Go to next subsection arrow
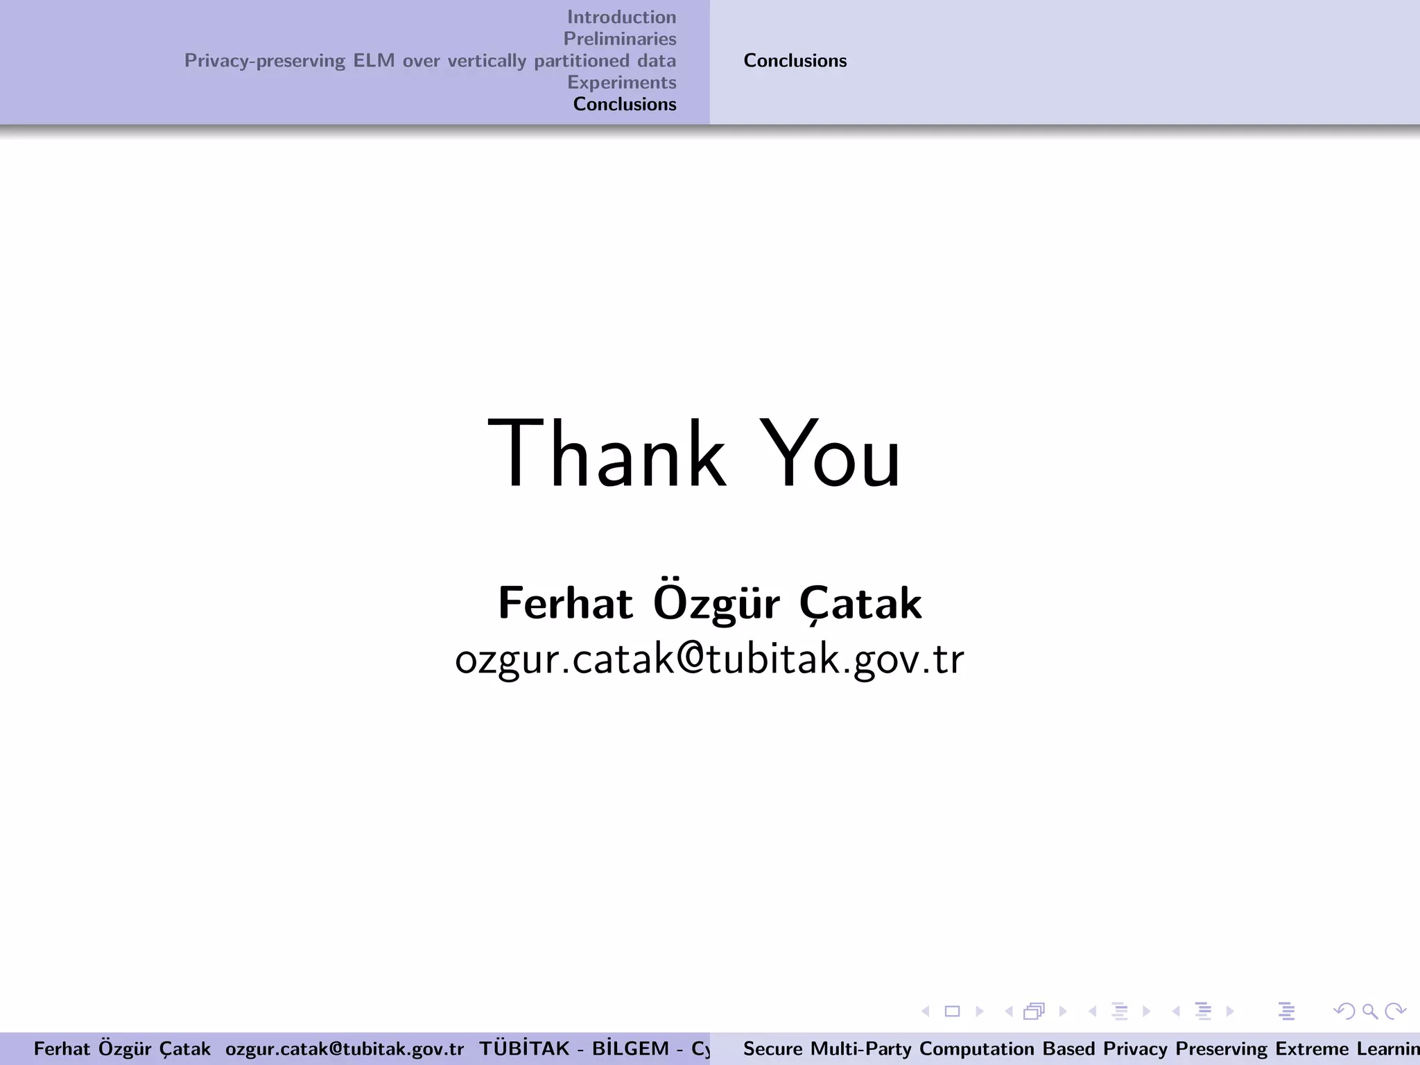Screen dimensions: 1420x1065 pyautogui.click(x=1146, y=1012)
